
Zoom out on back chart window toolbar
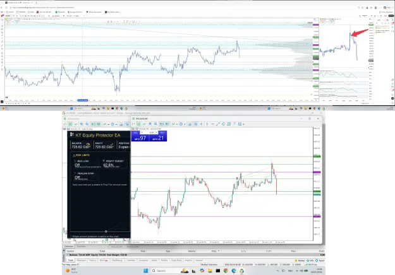click(x=87, y=124)
